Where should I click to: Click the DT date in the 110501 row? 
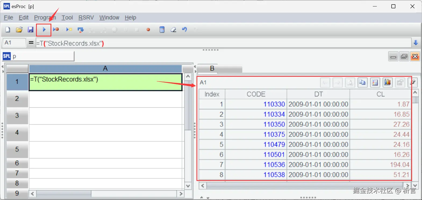coord(319,155)
